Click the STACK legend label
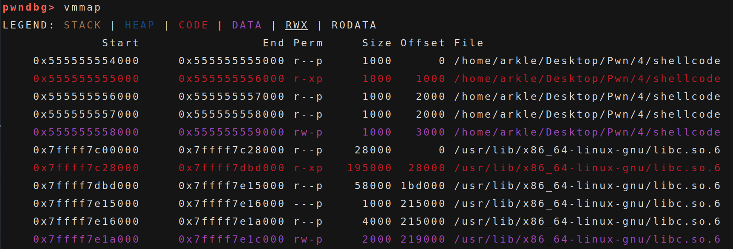This screenshot has height=249, width=733. pyautogui.click(x=82, y=25)
